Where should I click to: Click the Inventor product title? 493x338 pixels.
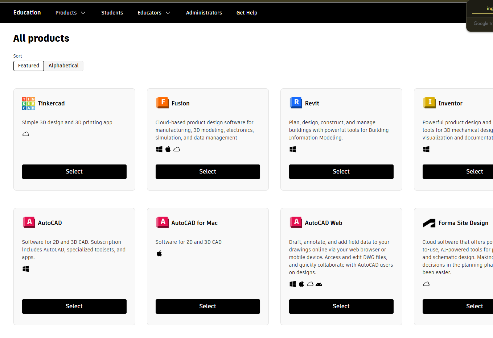451,104
